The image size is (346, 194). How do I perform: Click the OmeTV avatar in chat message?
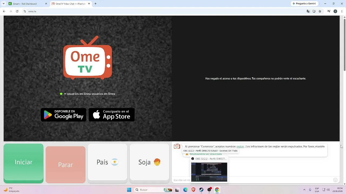tap(177, 146)
